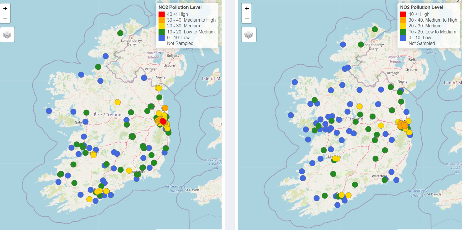Click the red High marker near Dublin

[163, 121]
